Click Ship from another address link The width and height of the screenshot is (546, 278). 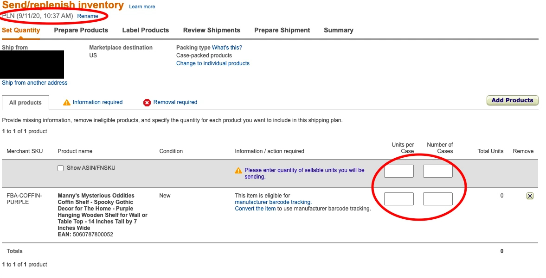click(34, 82)
